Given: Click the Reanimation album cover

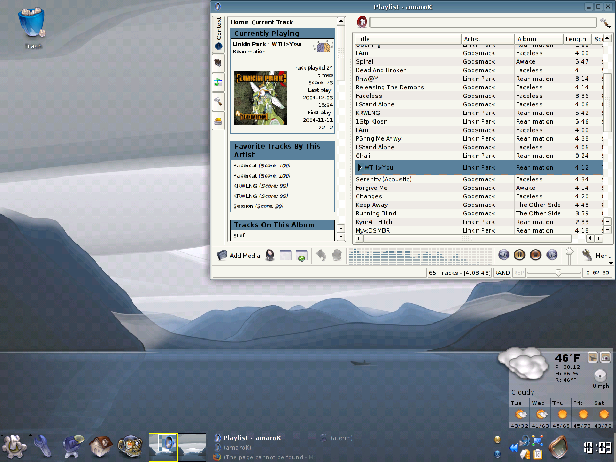Looking at the screenshot, I should pyautogui.click(x=260, y=98).
